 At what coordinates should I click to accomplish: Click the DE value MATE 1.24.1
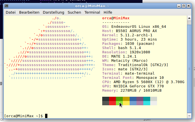[x=124, y=56]
